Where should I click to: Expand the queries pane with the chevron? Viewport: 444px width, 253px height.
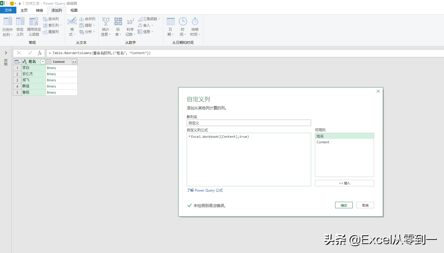[6, 53]
